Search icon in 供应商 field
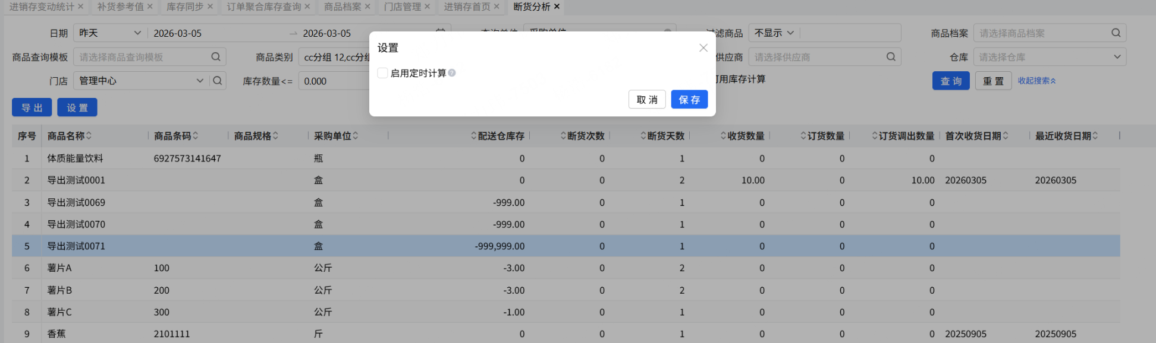Viewport: 1156px width, 343px height. 891,57
